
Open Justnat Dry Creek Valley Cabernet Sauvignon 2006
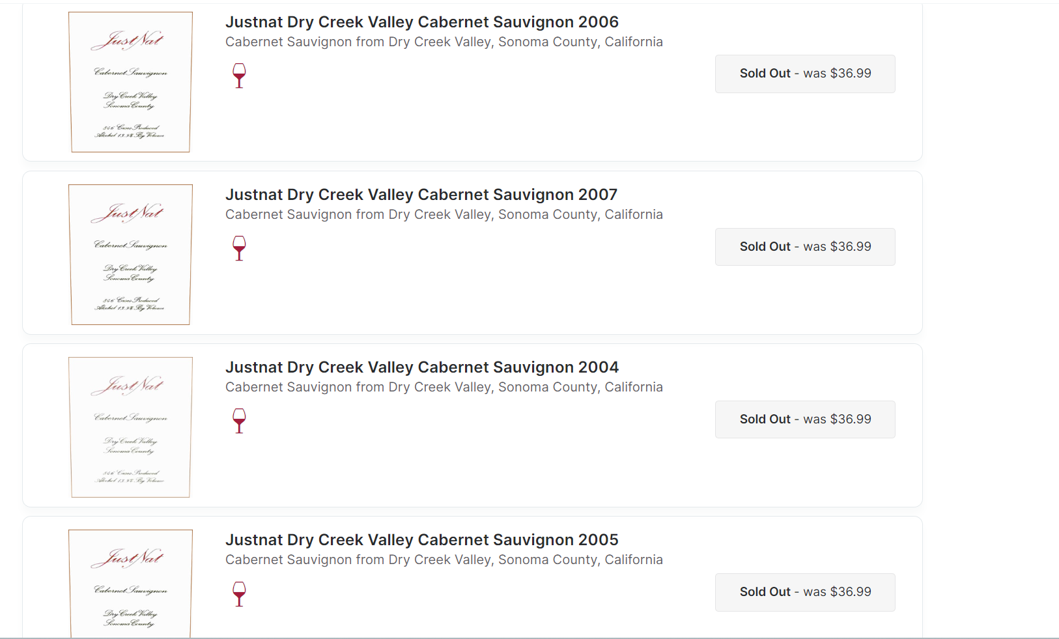point(422,22)
